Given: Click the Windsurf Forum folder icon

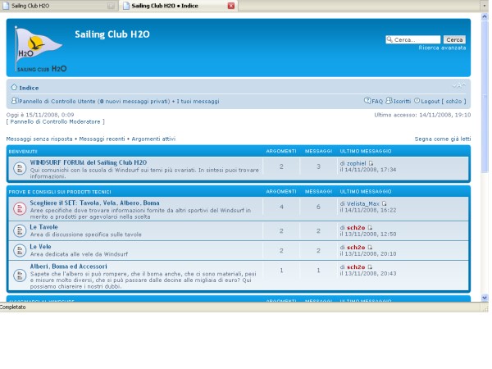Looking at the screenshot, I should [19, 168].
